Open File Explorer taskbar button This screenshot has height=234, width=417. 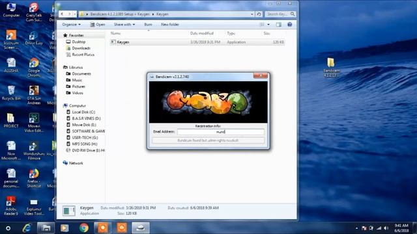46,228
